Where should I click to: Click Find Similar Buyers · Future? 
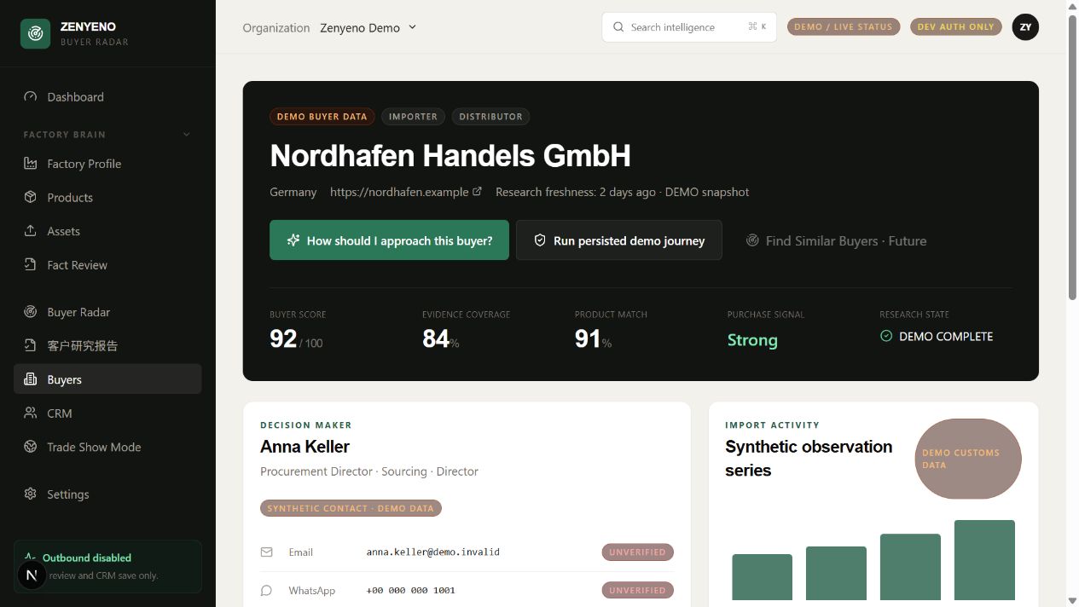coord(836,241)
